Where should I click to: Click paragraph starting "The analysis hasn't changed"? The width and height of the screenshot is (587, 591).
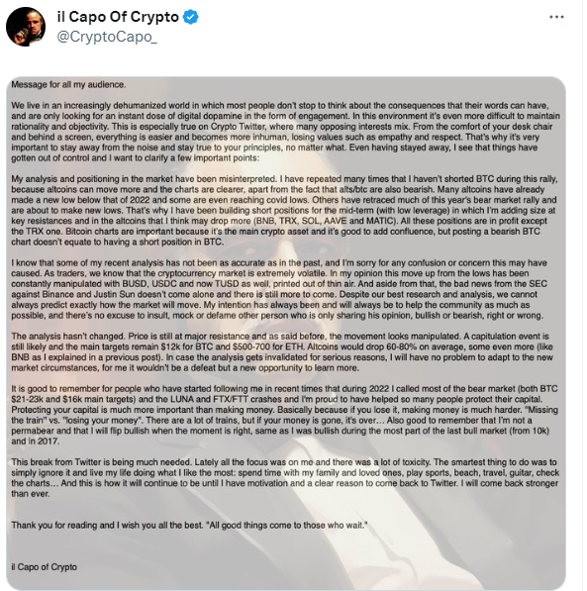click(x=282, y=352)
